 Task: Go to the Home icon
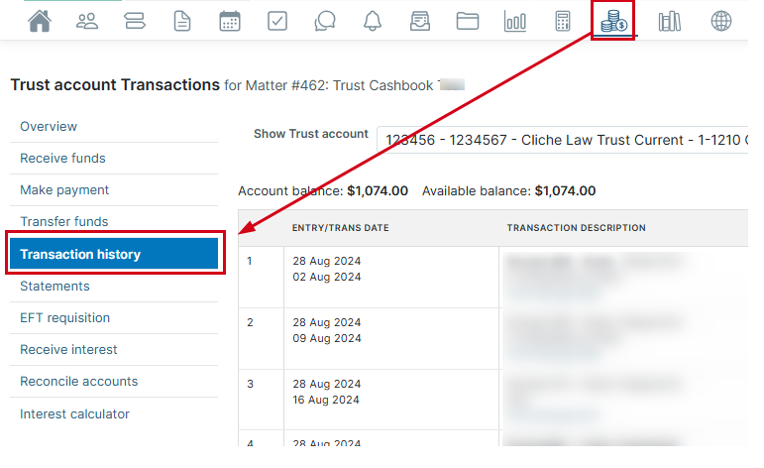(40, 21)
